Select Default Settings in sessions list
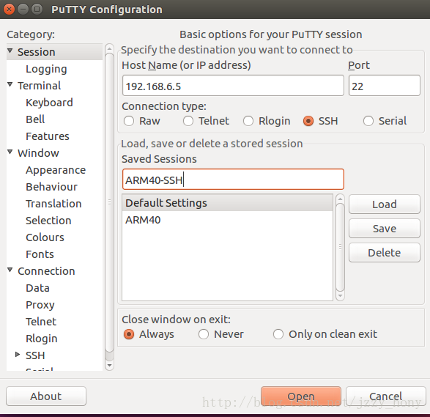This screenshot has height=417, width=430. click(x=227, y=203)
